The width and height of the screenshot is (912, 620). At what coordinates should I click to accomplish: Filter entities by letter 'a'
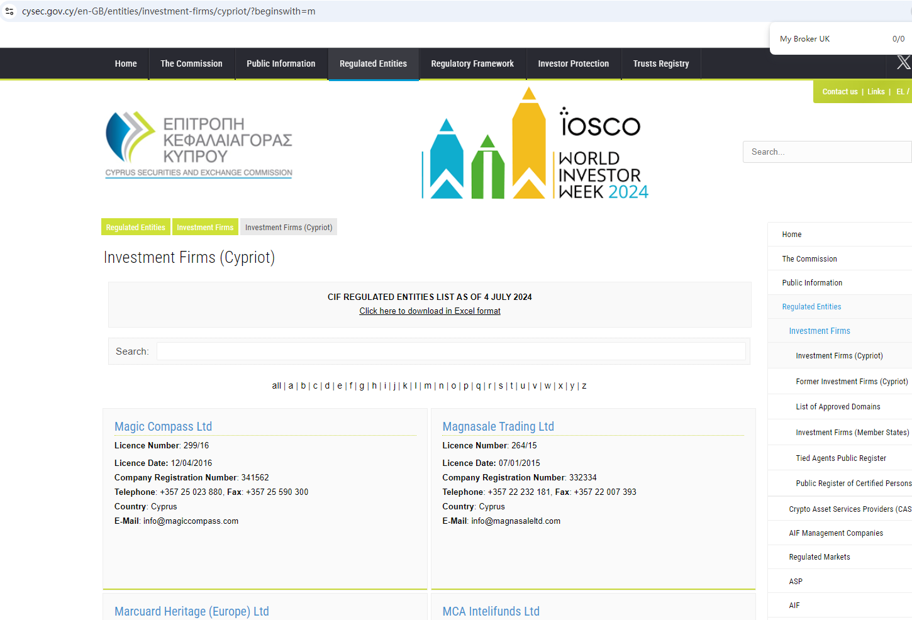click(x=291, y=386)
